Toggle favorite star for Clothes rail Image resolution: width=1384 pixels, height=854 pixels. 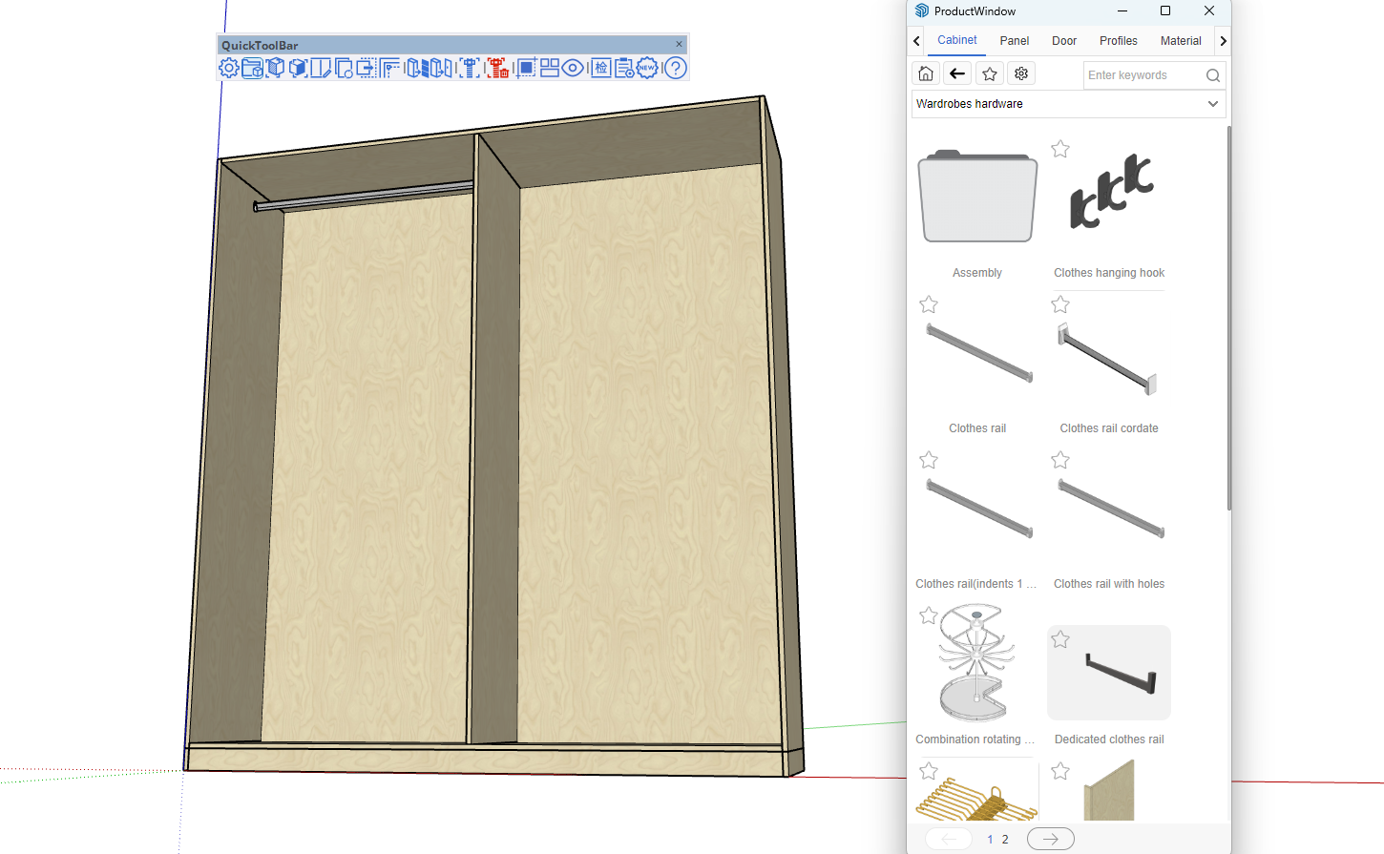pyautogui.click(x=929, y=304)
